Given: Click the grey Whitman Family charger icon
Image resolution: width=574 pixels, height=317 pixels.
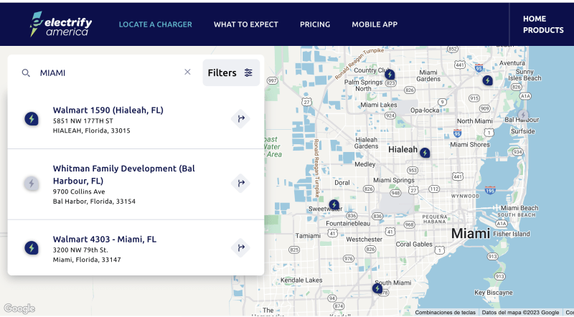Looking at the screenshot, I should [32, 183].
